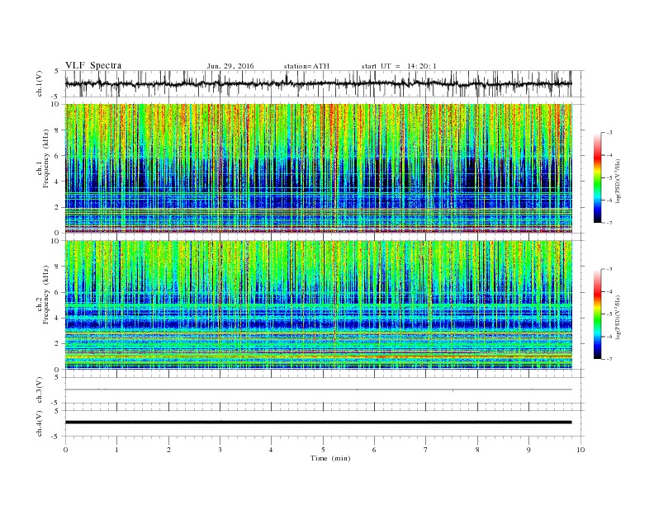Select the "start UT = 14:20:1" header text
This screenshot has height=505, width=654.
click(399, 66)
